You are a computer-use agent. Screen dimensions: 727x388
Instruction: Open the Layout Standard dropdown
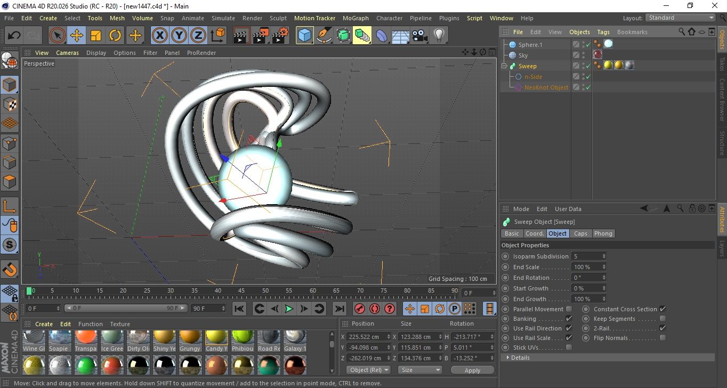point(681,18)
